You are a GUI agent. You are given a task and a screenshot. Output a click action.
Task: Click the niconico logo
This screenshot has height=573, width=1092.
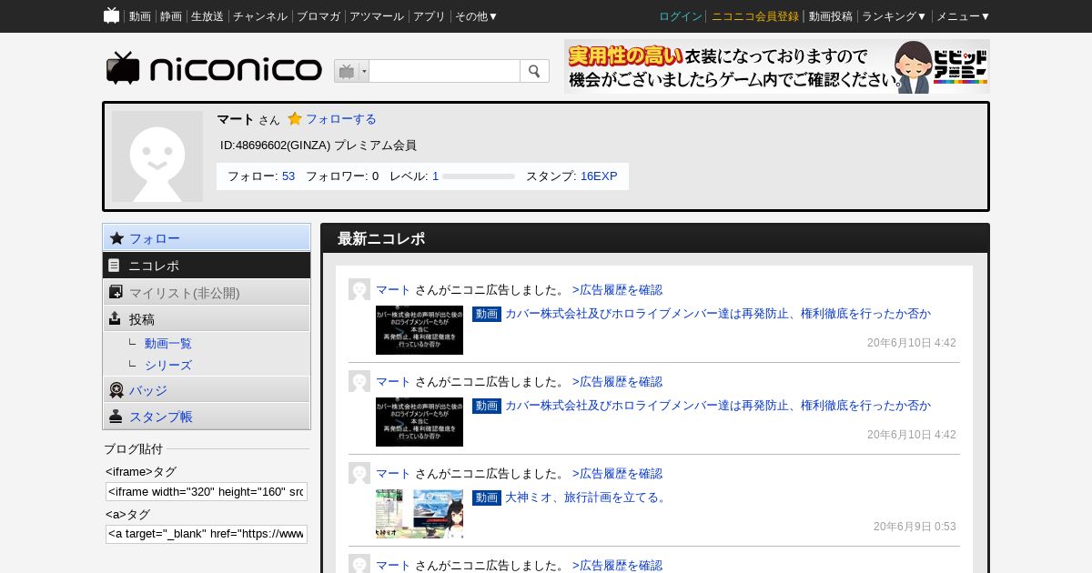pos(214,68)
